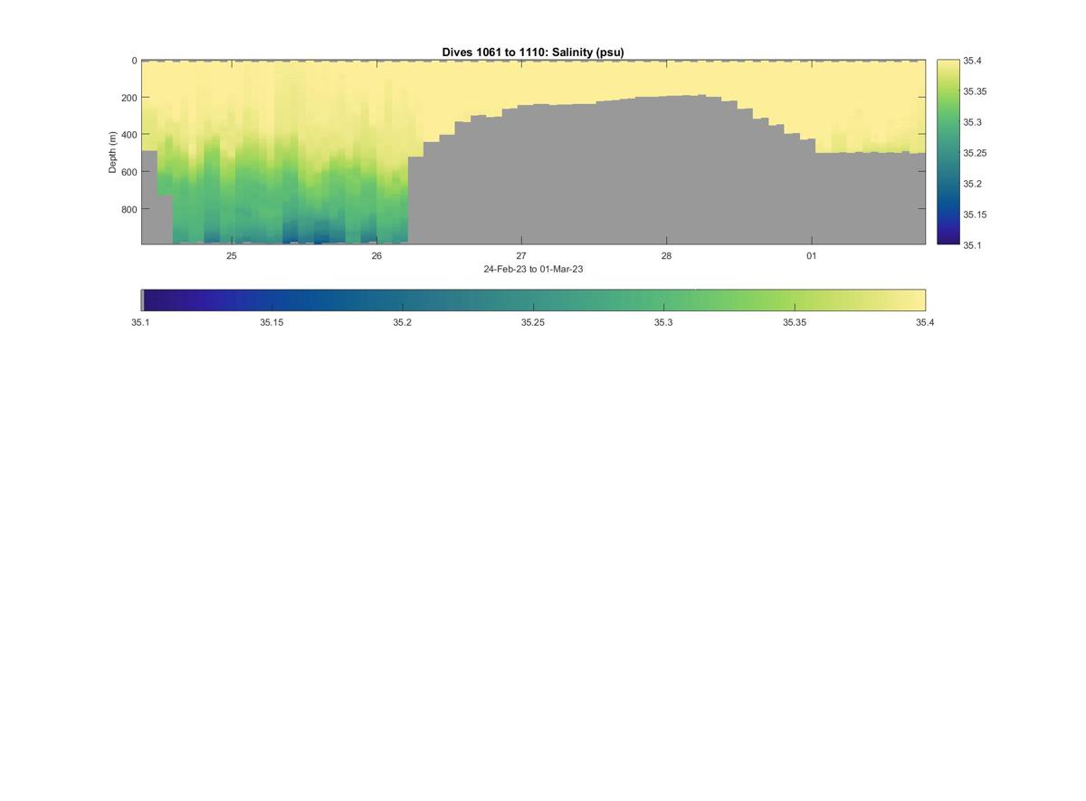Viewport: 1086px width, 801px height.
Task: Click vertical colorbar label '35.15'
Action: pyautogui.click(x=974, y=215)
